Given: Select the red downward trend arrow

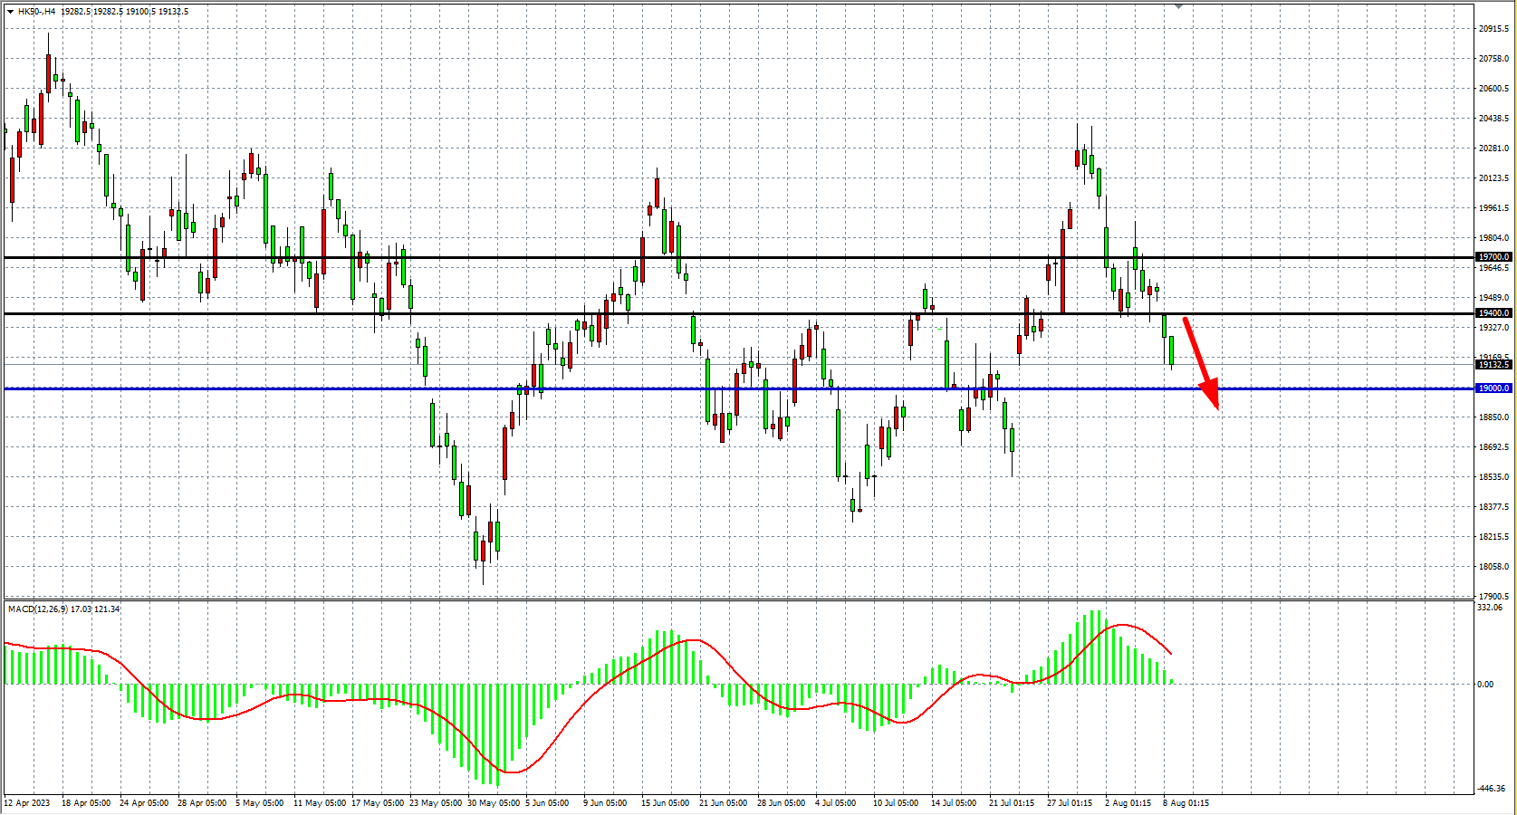Looking at the screenshot, I should coord(1201,362).
